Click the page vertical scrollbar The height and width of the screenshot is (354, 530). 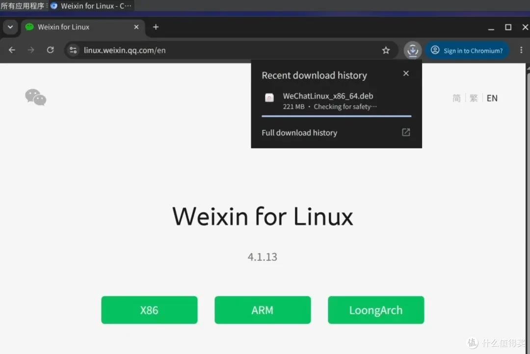[x=528, y=209]
